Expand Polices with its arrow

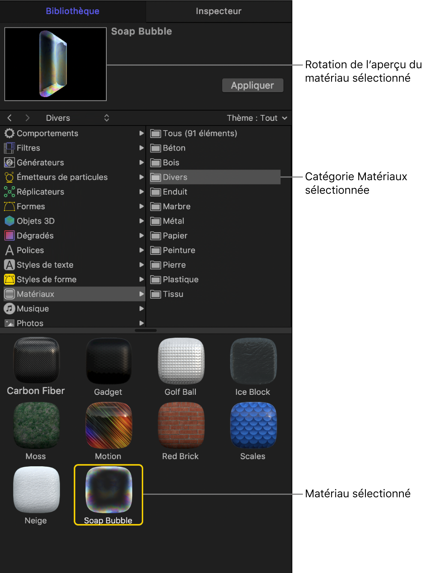click(x=142, y=250)
